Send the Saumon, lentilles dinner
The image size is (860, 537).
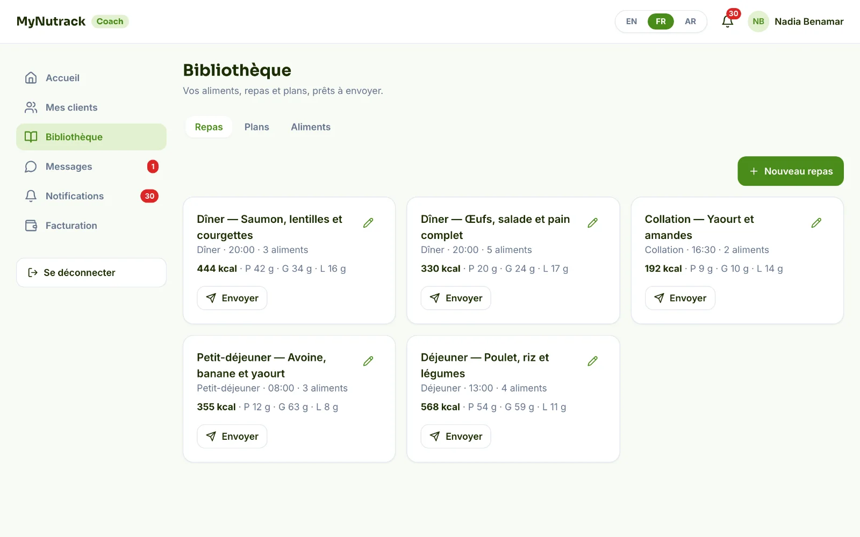[232, 298]
